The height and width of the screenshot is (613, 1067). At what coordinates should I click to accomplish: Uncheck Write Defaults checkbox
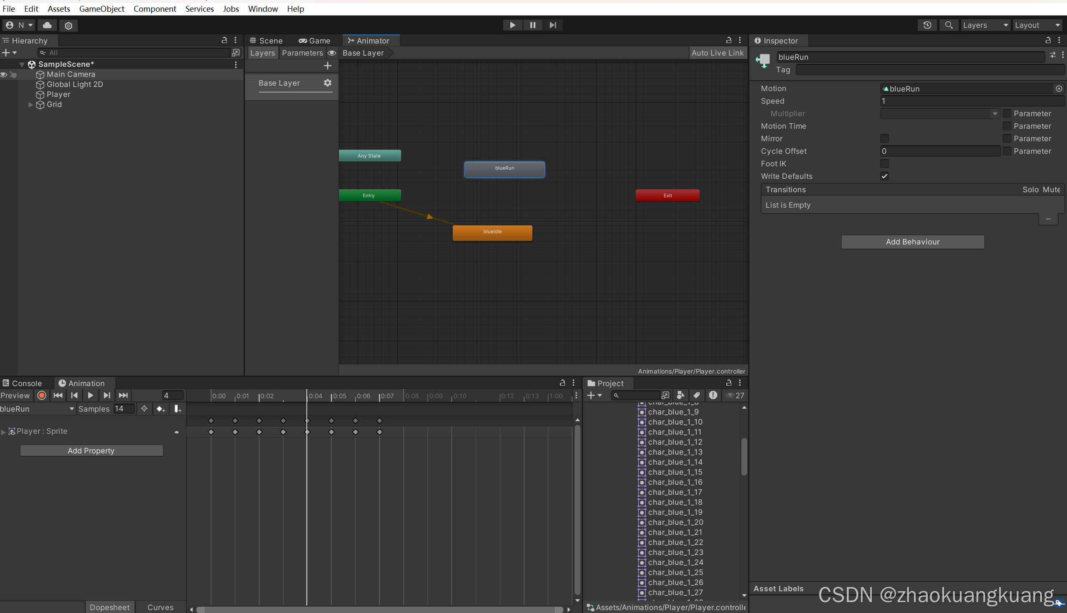(x=884, y=176)
